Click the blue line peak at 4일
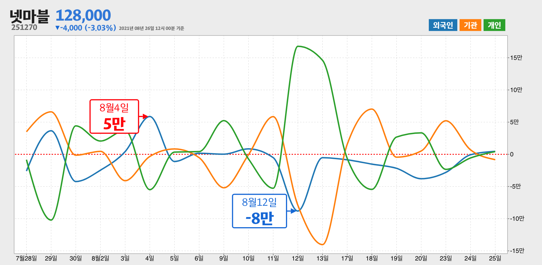The height and width of the screenshot is (265, 542). 150,117
